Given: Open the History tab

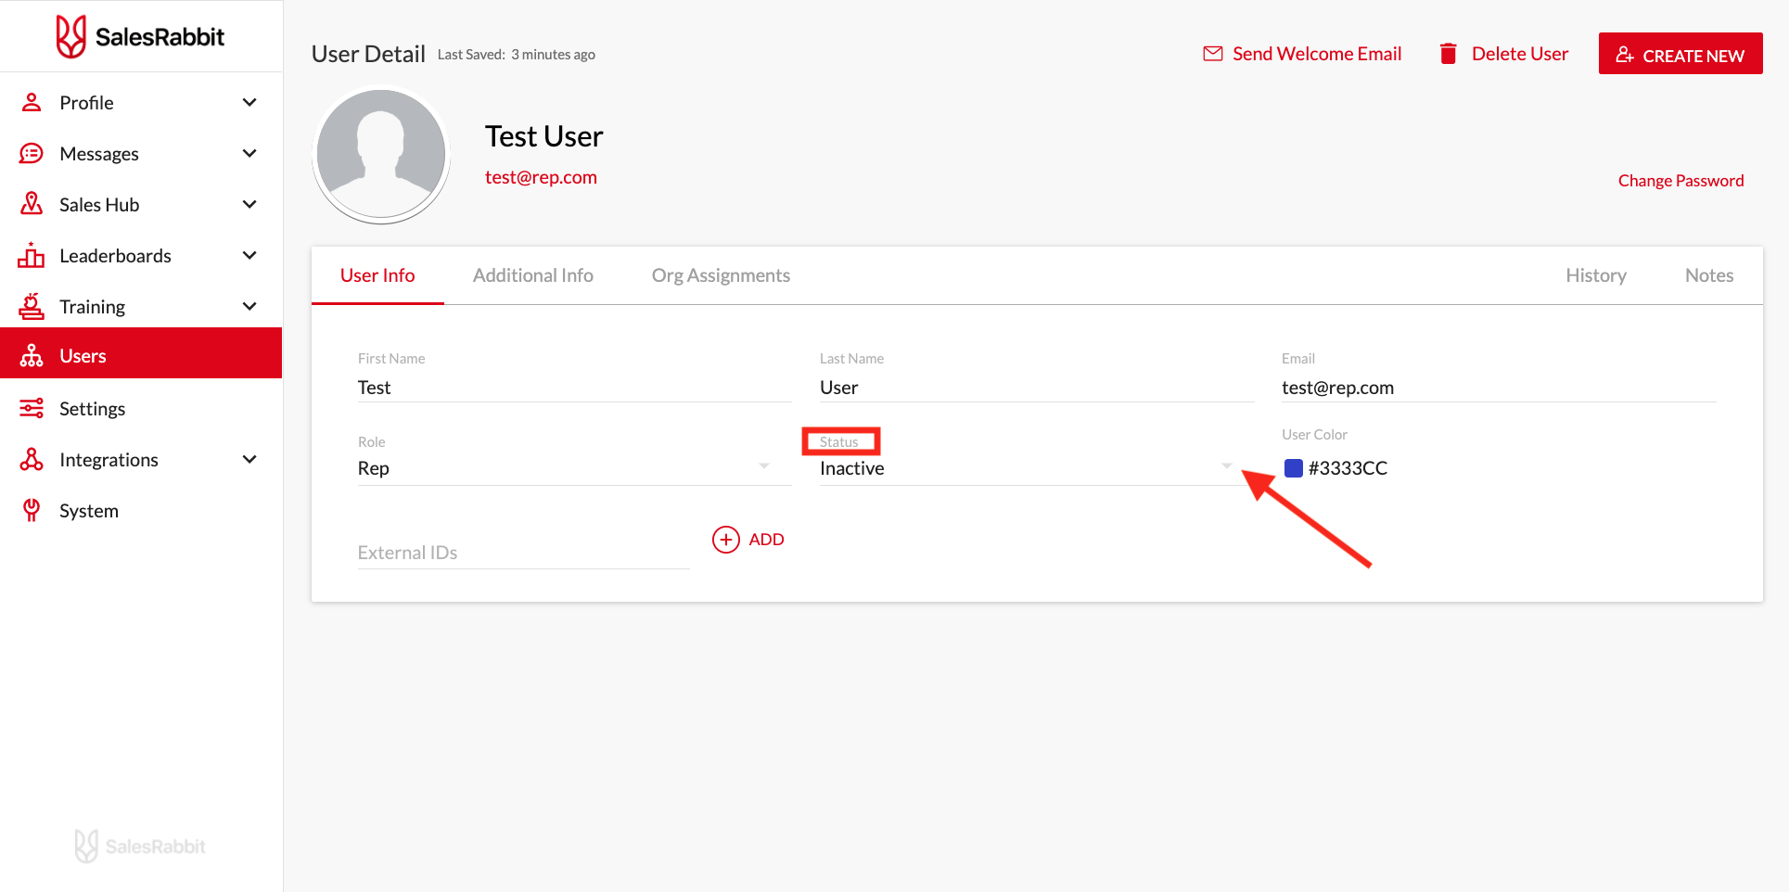Looking at the screenshot, I should pos(1595,275).
